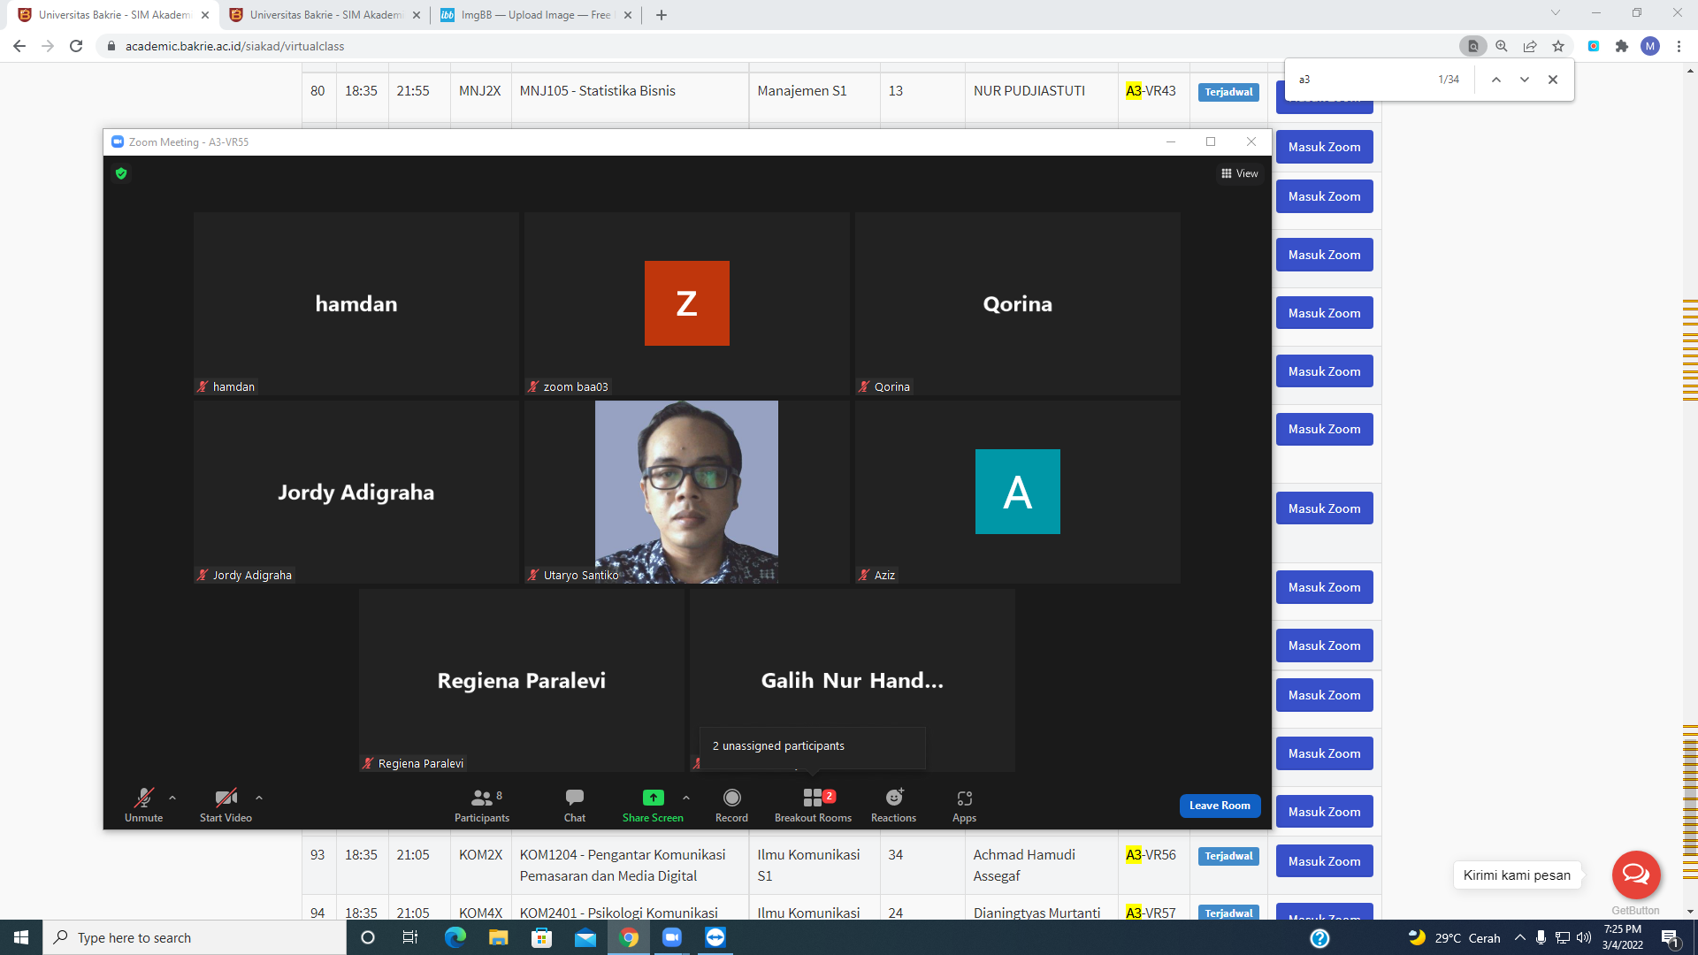This screenshot has height=955, width=1698.
Task: Click Terjadwal badge for row 80 Statistika Bisnis
Action: coord(1228,92)
